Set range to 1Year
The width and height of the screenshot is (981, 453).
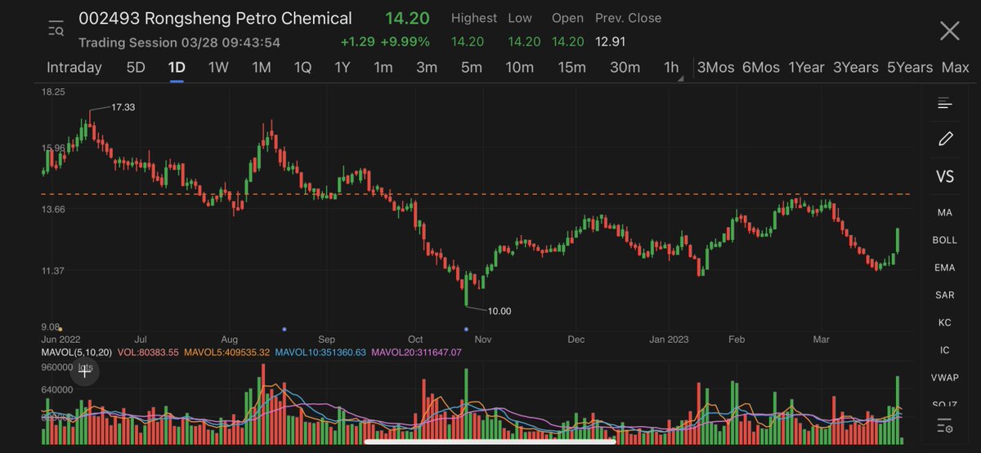click(806, 67)
